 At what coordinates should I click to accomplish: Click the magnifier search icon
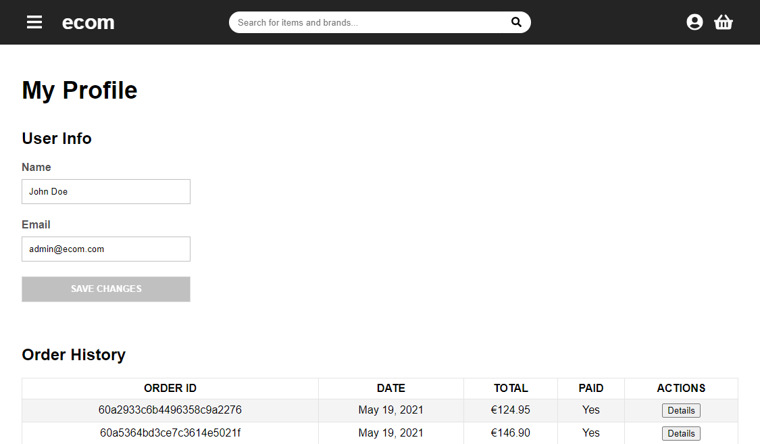(516, 22)
